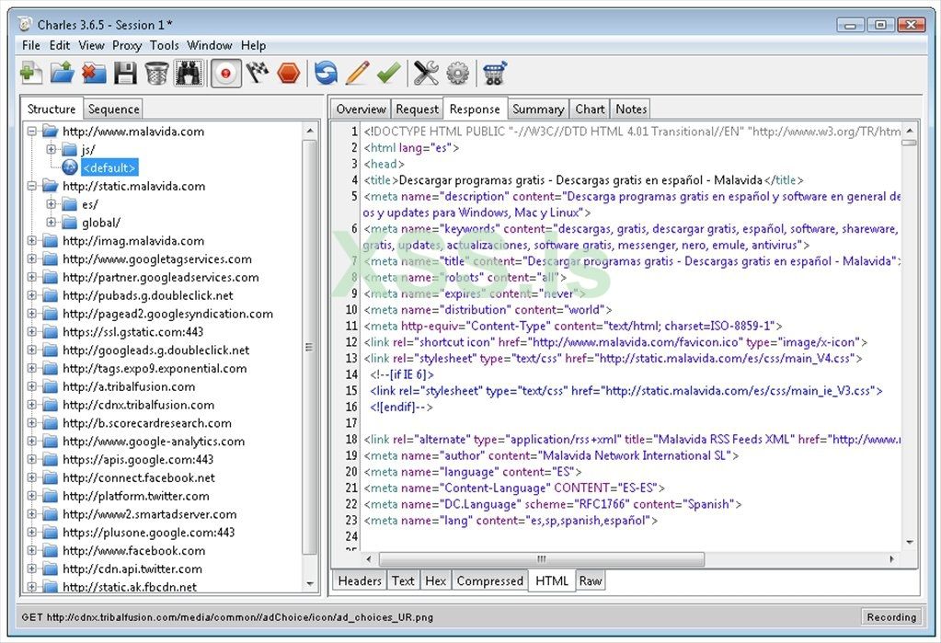This screenshot has width=941, height=643.
Task: Switch to the Sequence tab
Action: 114,109
